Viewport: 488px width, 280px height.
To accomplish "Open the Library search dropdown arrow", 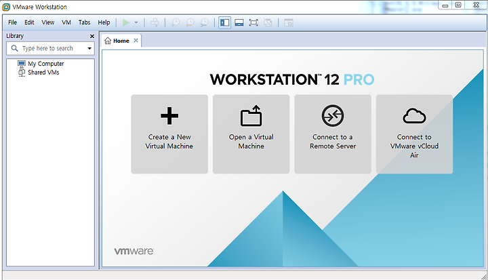I will point(89,49).
